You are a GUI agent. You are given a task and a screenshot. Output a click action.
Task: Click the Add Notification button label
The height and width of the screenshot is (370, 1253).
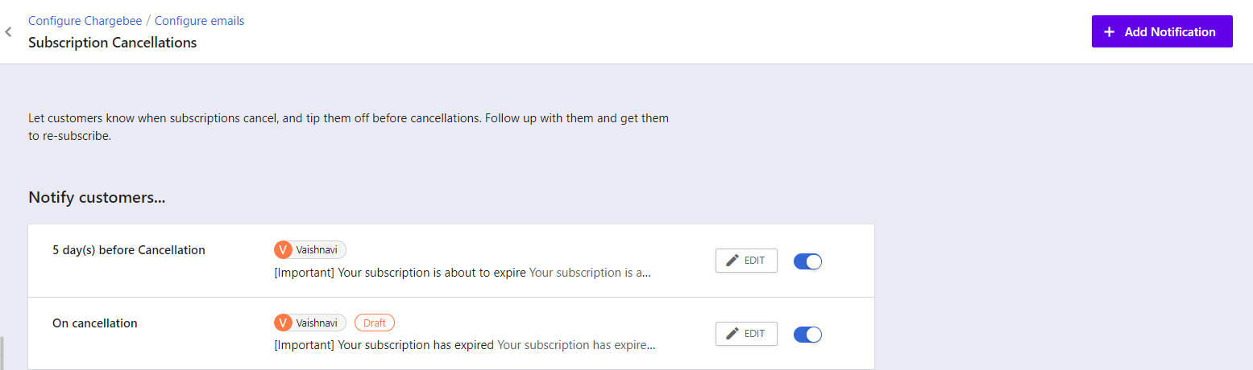coord(1170,32)
